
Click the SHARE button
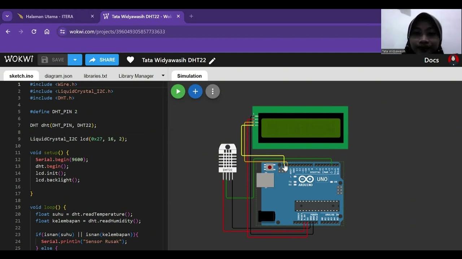point(102,60)
